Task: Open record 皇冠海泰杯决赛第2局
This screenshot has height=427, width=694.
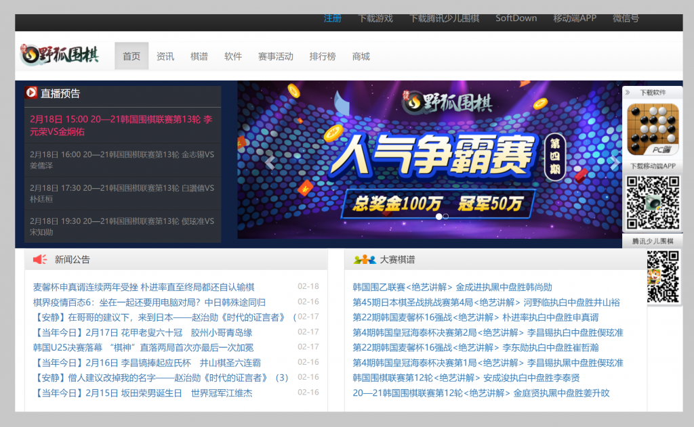Action: pyautogui.click(x=488, y=332)
